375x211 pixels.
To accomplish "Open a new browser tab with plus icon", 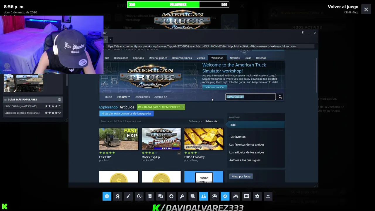I will point(110,40).
